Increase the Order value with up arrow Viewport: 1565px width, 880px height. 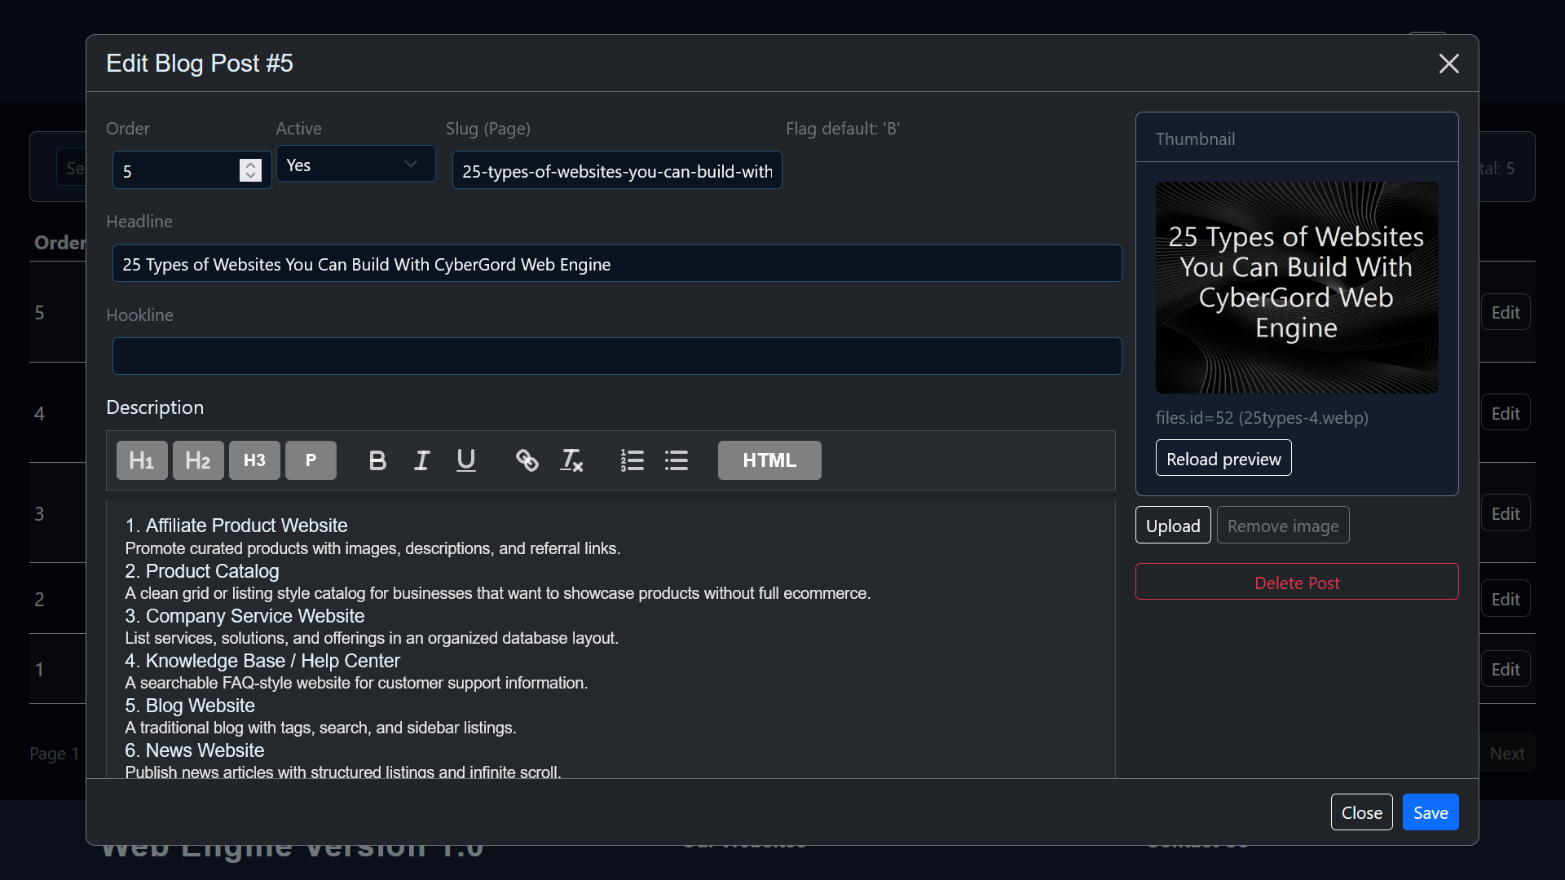click(251, 165)
